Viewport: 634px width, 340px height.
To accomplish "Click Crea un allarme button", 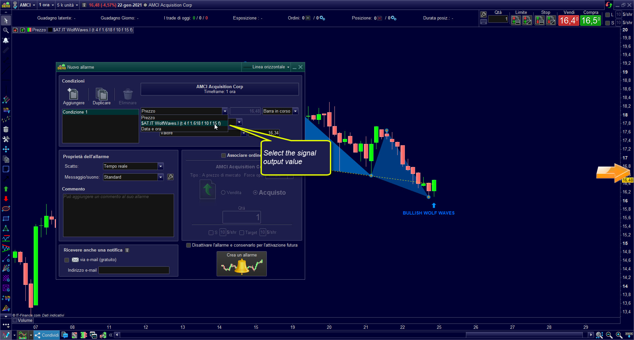I will click(x=242, y=264).
